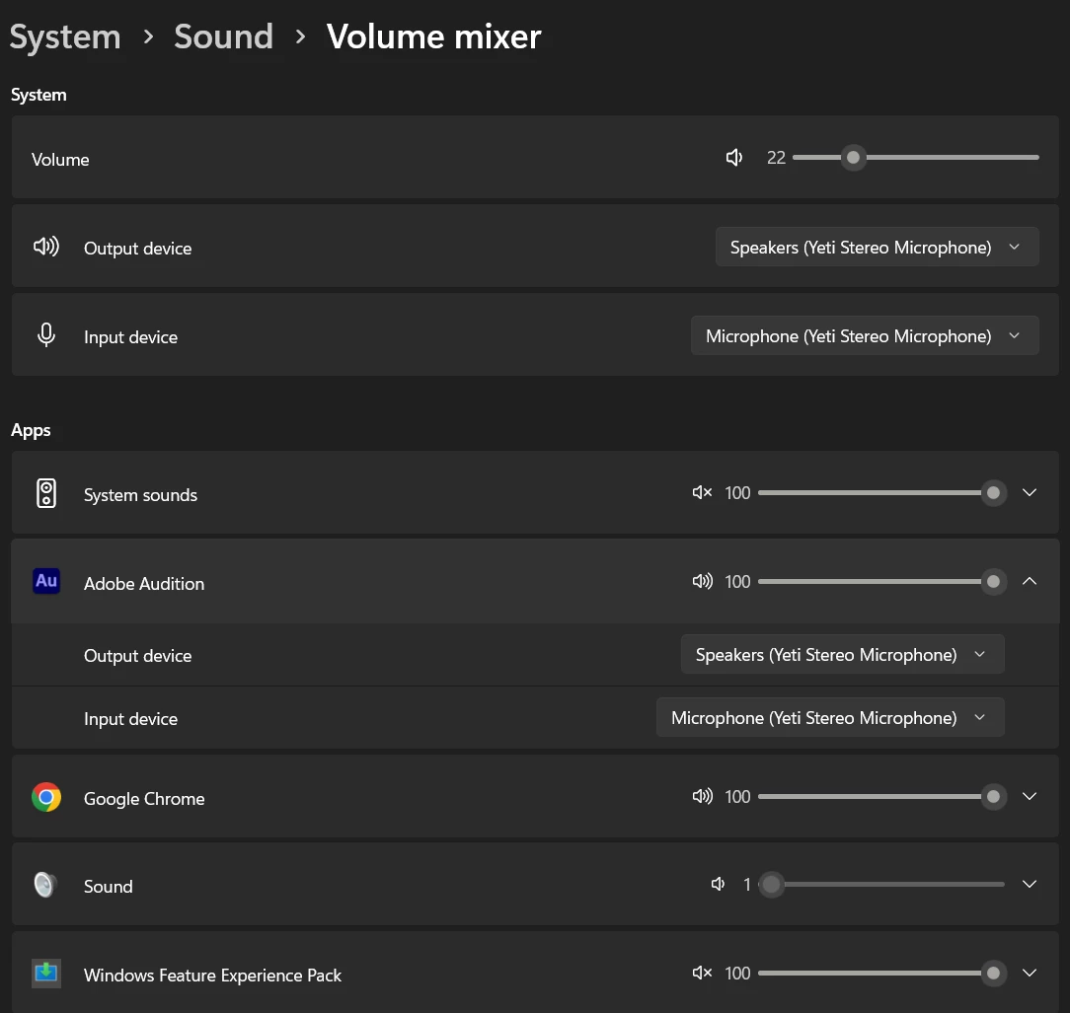1070x1013 pixels.
Task: Click the system Volume slider track
Action: coord(948,158)
